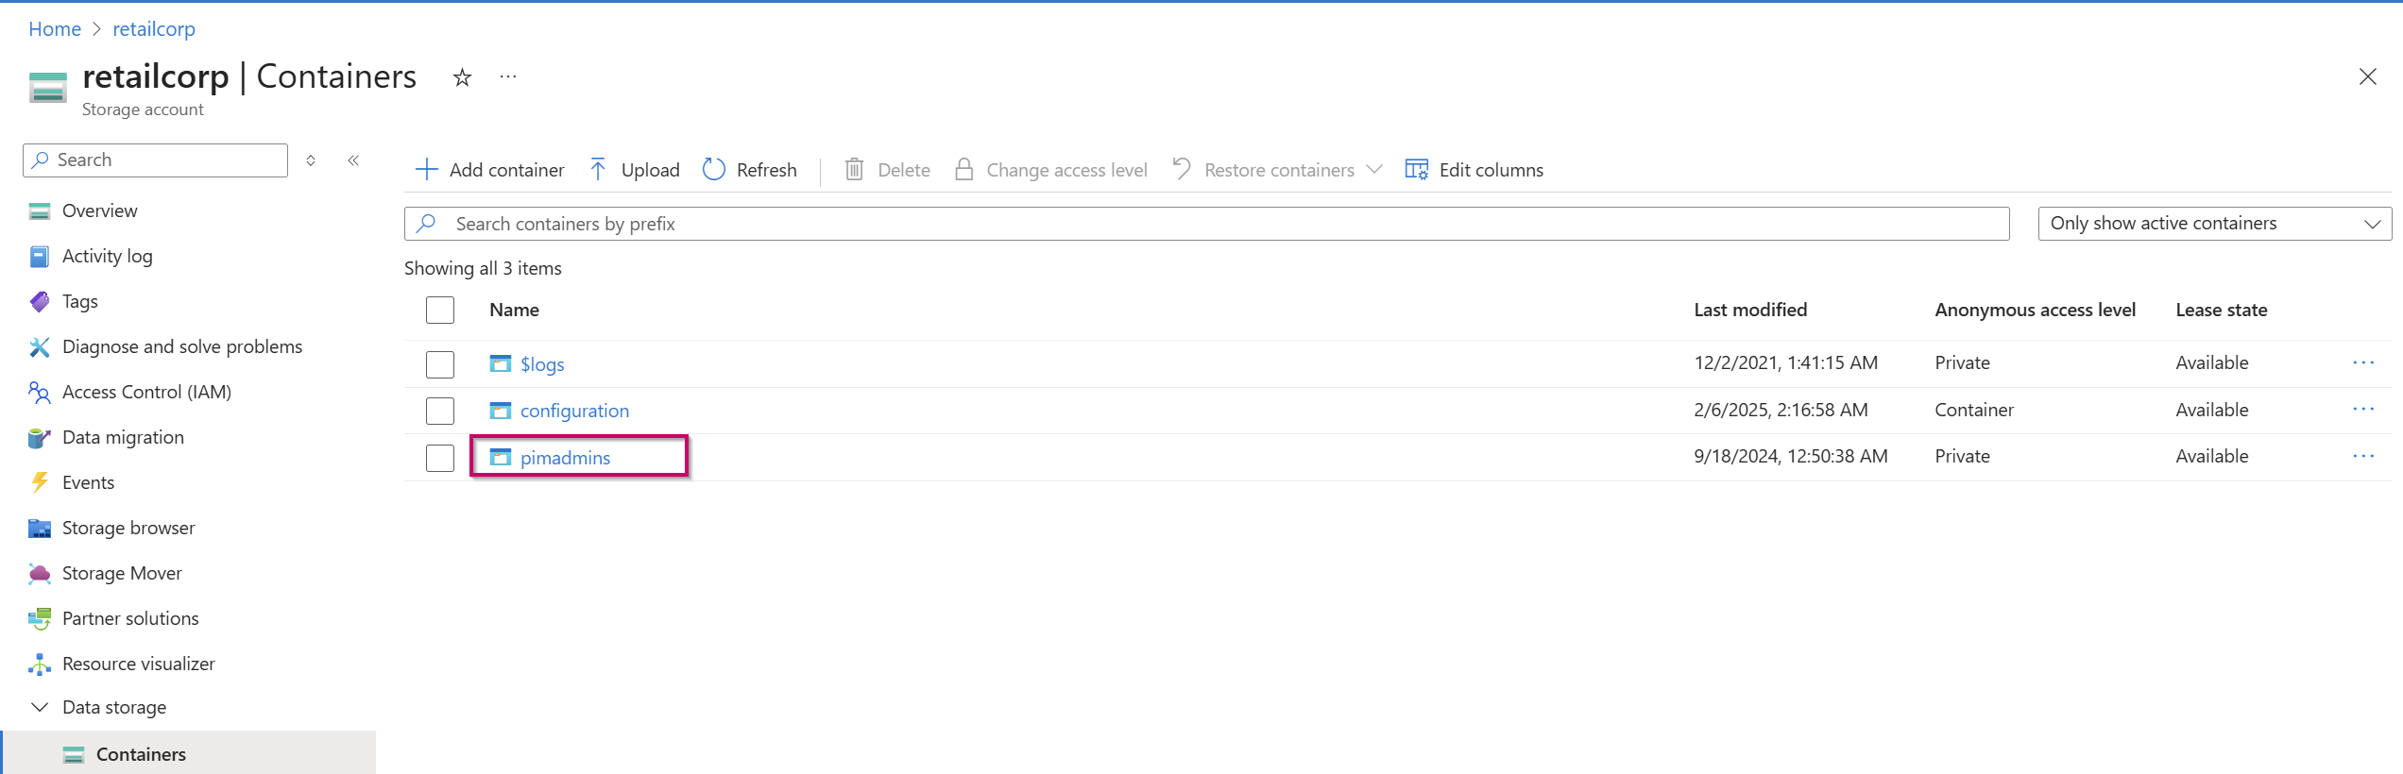This screenshot has height=774, width=2403.
Task: Click the Refresh icon in the toolbar
Action: [x=714, y=170]
